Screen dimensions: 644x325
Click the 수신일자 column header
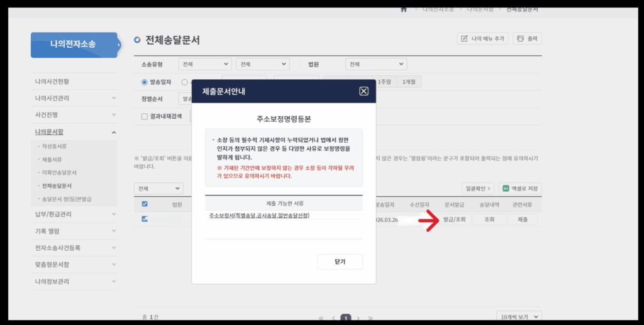(419, 204)
